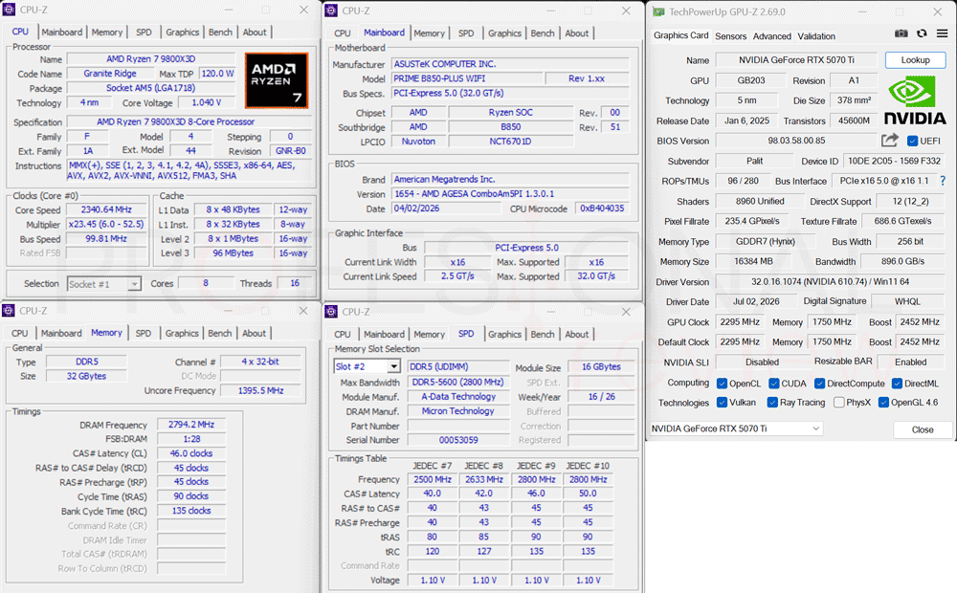Click the JEDEC #9 frequency '2800 MHz' cell
Image resolution: width=957 pixels, height=593 pixels.
click(x=537, y=479)
